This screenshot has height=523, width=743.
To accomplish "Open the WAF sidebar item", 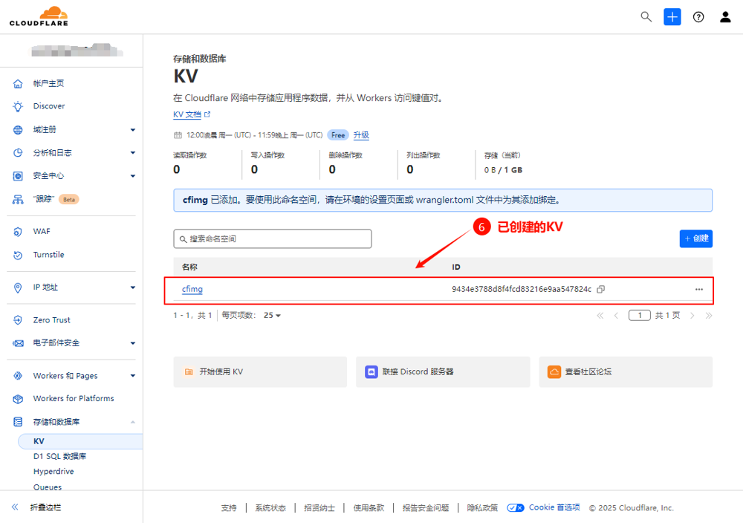I will point(42,232).
